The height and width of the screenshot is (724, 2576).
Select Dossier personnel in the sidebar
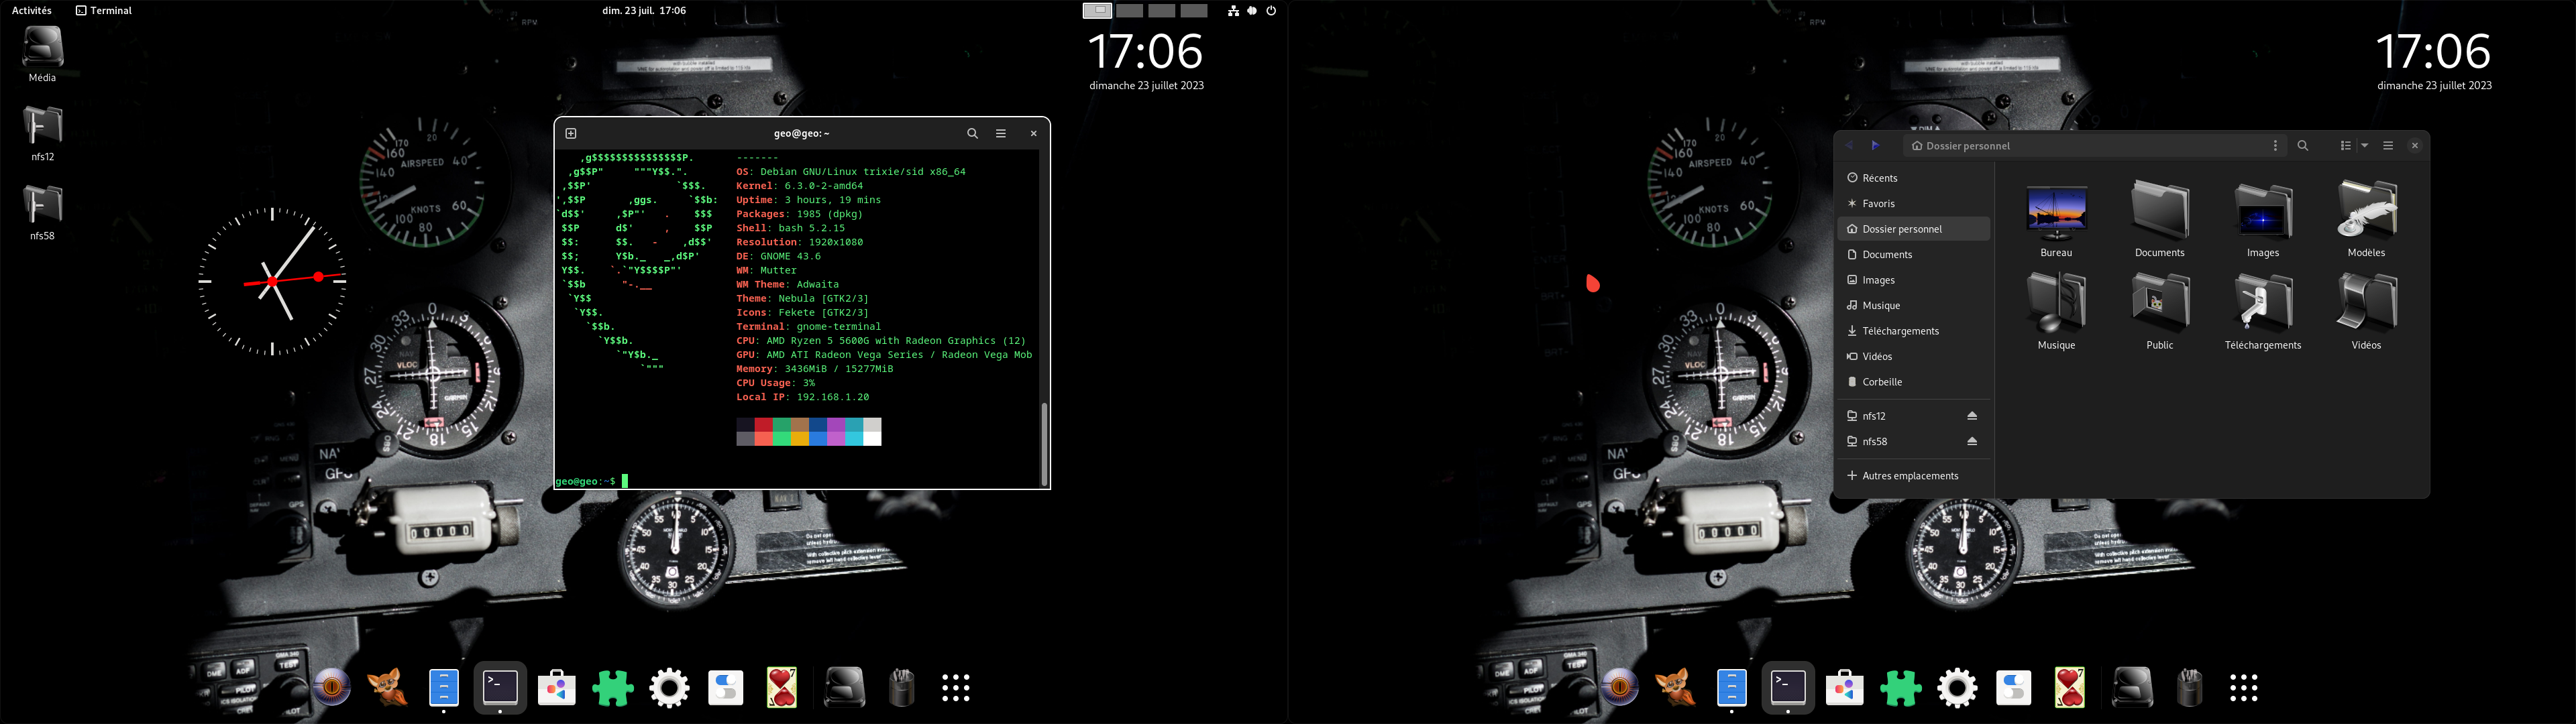1914,229
